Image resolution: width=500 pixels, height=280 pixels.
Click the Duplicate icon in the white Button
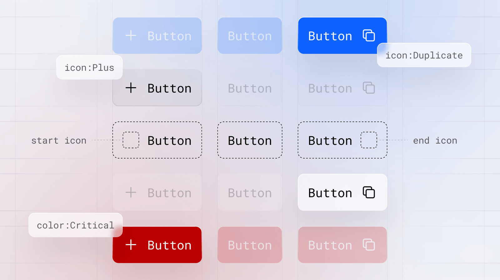pyautogui.click(x=369, y=193)
